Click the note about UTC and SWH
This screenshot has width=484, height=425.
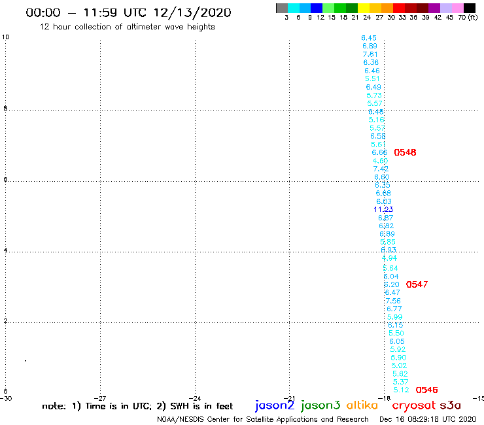pos(137,406)
